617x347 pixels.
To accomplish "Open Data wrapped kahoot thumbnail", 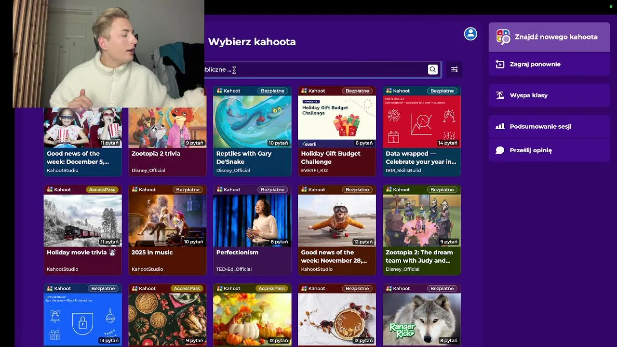I will 422,121.
